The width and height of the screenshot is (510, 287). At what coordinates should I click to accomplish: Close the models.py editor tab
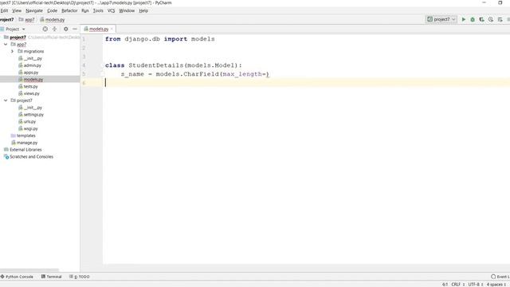pyautogui.click(x=112, y=29)
